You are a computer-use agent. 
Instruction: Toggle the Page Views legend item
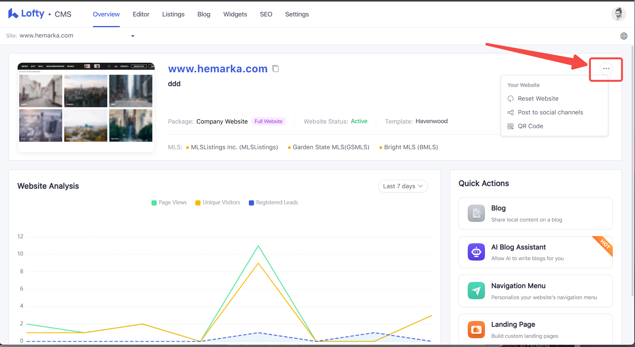169,202
